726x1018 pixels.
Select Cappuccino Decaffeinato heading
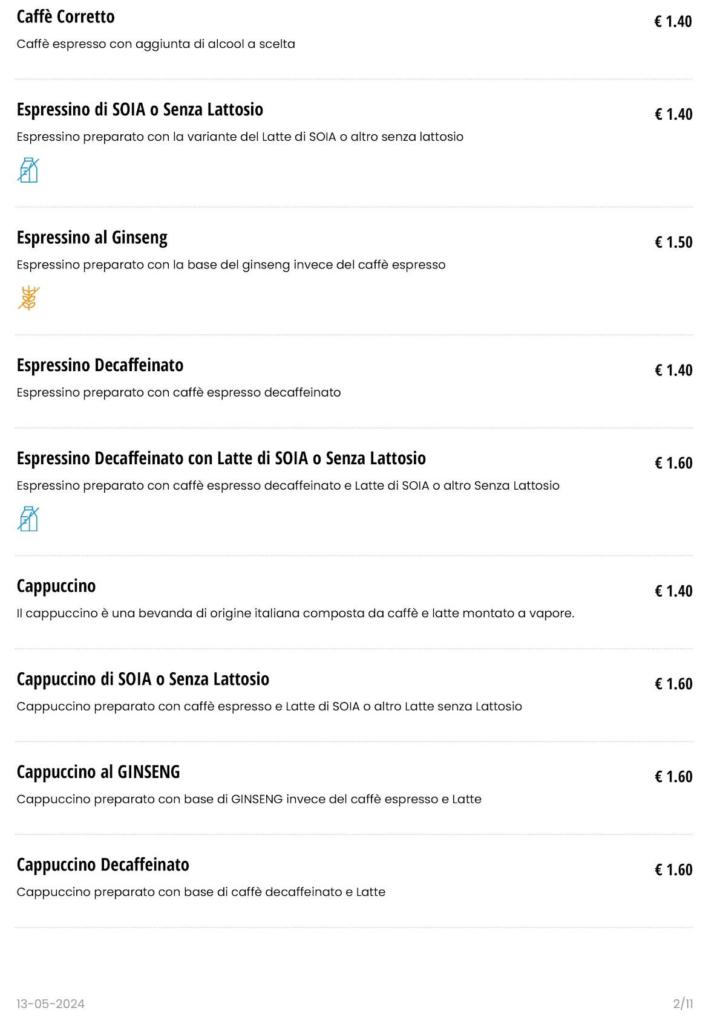tap(103, 865)
